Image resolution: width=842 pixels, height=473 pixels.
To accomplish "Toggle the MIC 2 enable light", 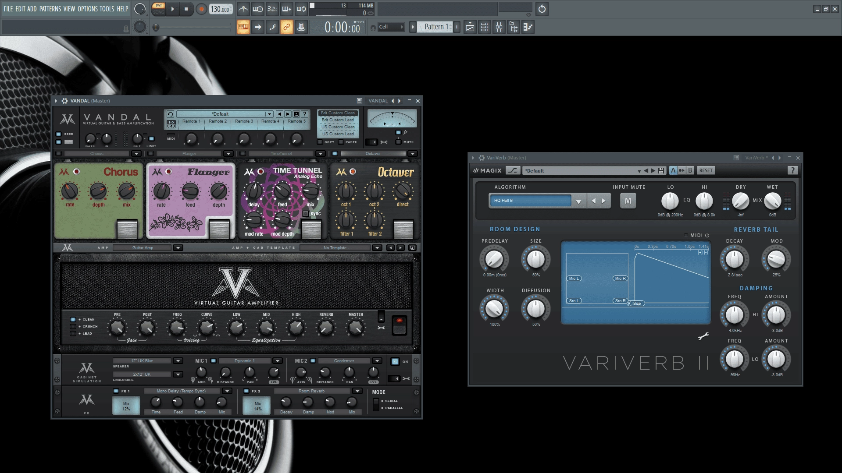I will (x=313, y=361).
